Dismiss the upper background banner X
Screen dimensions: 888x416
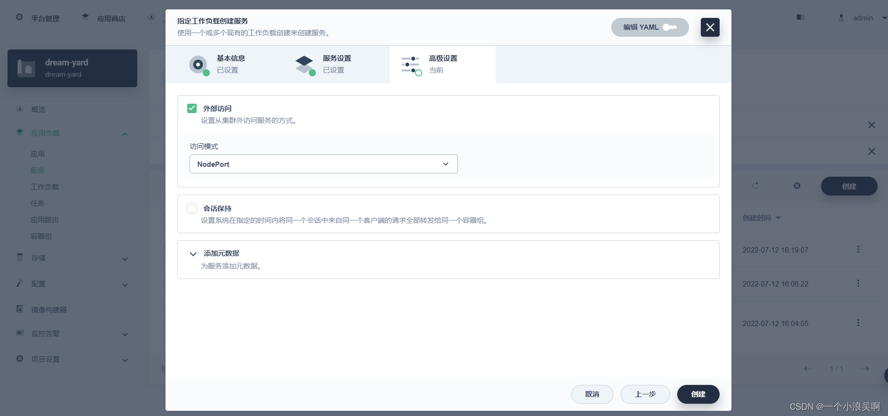point(871,125)
